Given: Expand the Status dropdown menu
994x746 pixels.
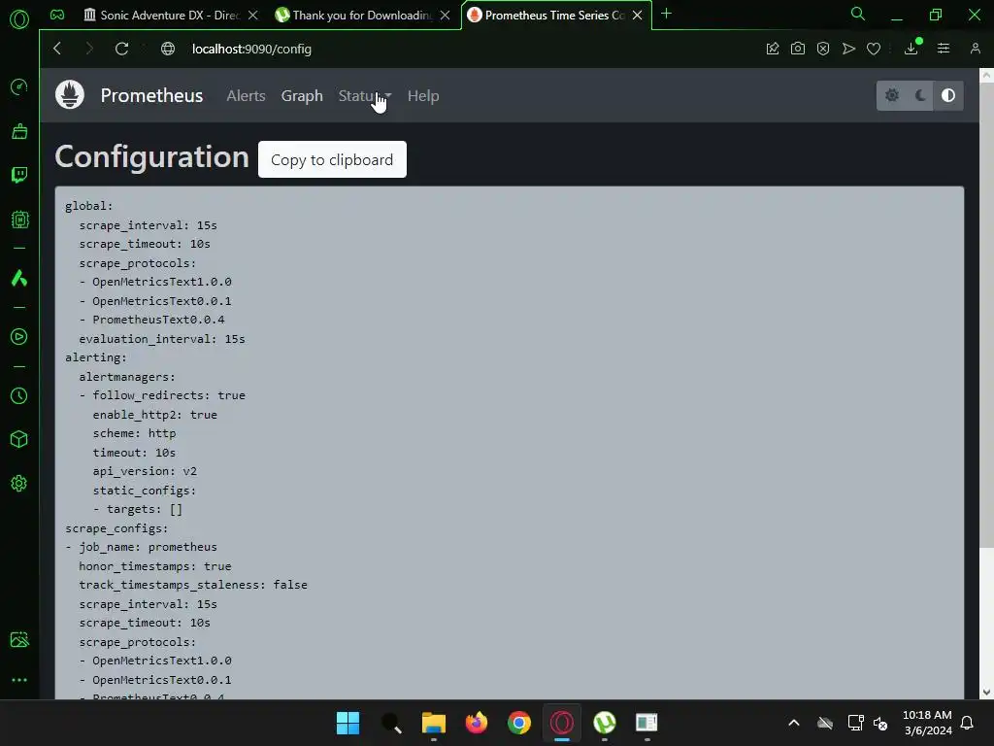Looking at the screenshot, I should coord(365,96).
